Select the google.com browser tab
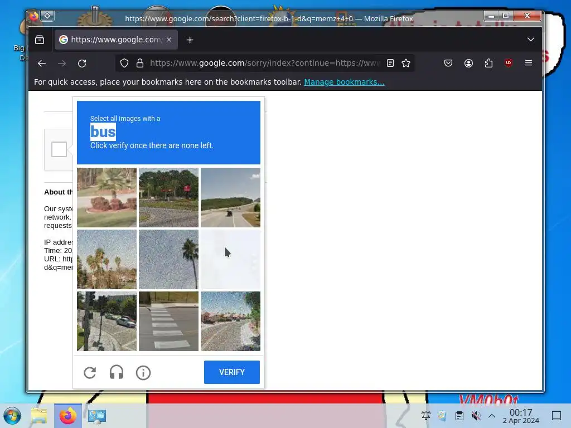The image size is (571, 428). point(116,40)
